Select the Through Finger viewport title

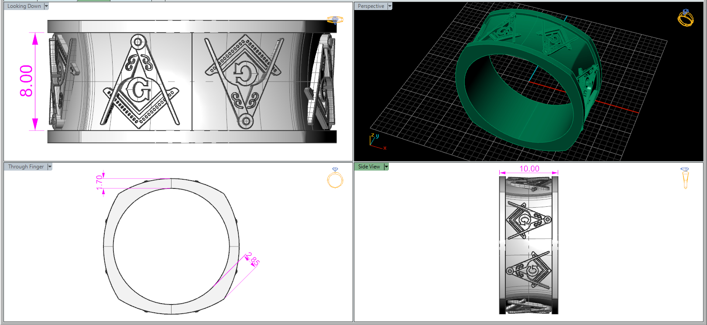pyautogui.click(x=26, y=167)
